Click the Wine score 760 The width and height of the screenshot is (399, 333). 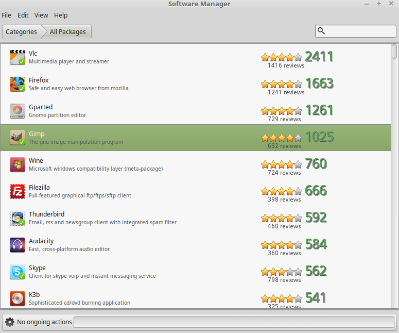[x=316, y=163]
